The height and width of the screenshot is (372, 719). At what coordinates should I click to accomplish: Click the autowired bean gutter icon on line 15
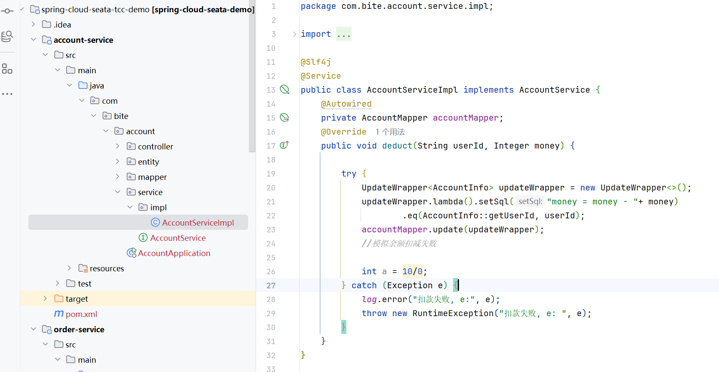(285, 117)
